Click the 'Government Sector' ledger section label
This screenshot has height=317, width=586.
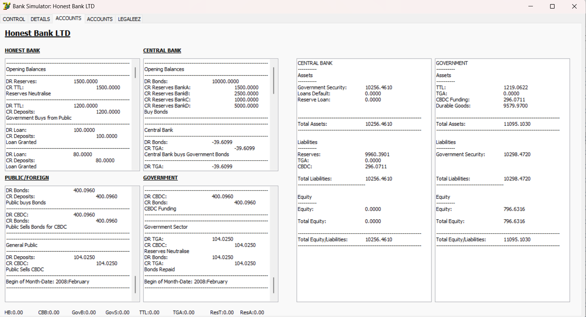coord(166,227)
